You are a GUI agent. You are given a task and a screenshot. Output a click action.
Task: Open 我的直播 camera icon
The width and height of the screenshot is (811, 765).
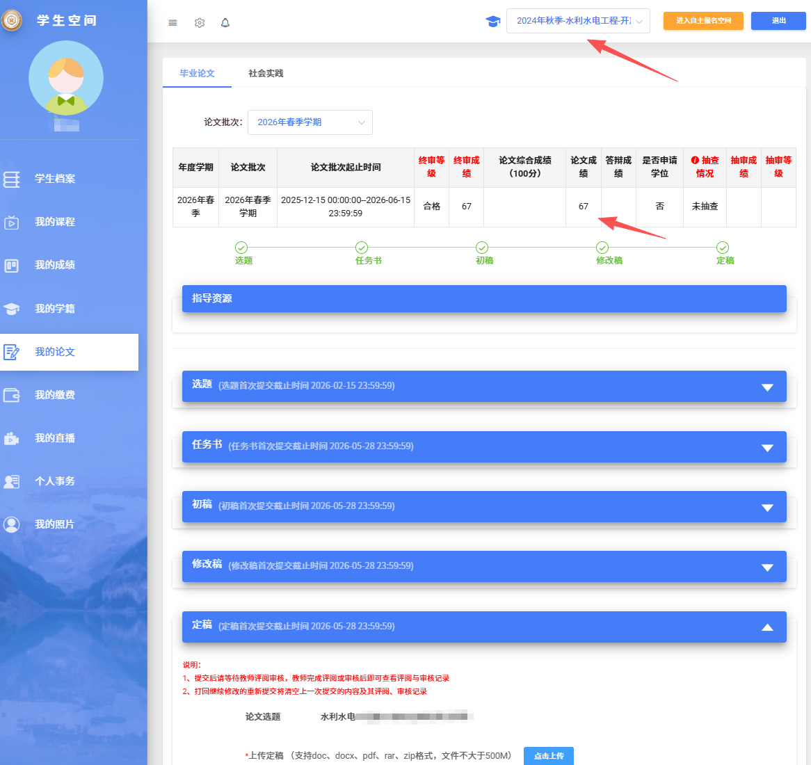11,439
